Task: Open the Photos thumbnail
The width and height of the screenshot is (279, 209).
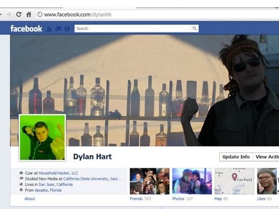Action: tap(192, 181)
